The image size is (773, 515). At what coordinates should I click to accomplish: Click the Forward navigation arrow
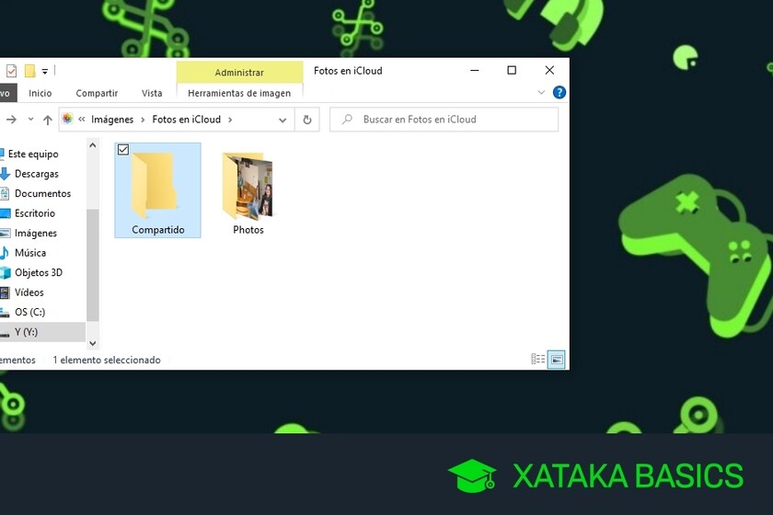pyautogui.click(x=11, y=120)
